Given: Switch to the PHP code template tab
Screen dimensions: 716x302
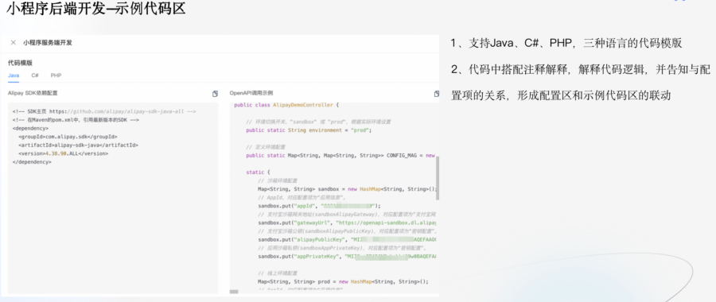Looking at the screenshot, I should 56,75.
